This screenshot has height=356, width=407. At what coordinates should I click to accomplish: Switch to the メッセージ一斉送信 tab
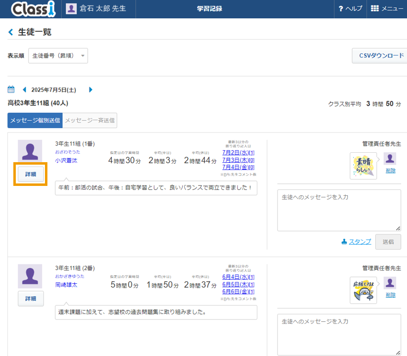(90, 120)
